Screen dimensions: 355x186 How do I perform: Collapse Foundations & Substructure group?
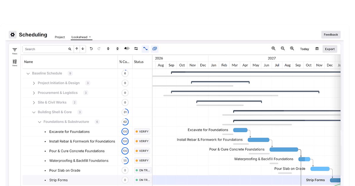pos(40,122)
